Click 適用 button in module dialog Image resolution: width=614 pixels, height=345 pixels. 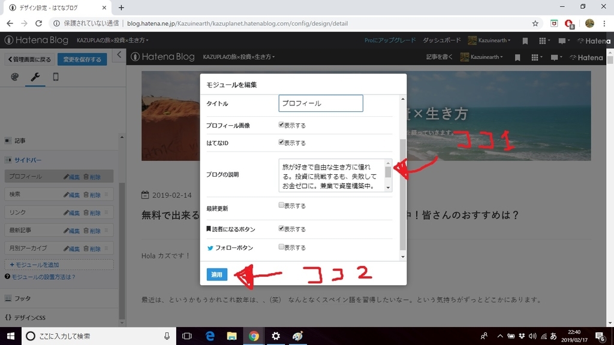[x=217, y=274]
